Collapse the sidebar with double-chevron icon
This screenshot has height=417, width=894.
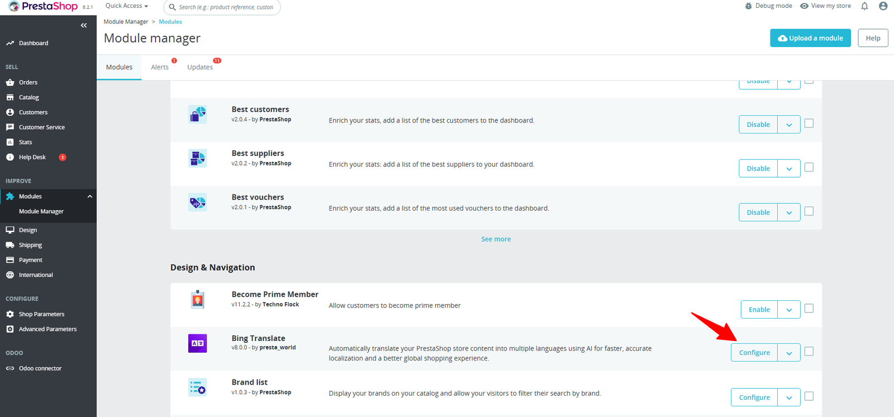pyautogui.click(x=84, y=25)
